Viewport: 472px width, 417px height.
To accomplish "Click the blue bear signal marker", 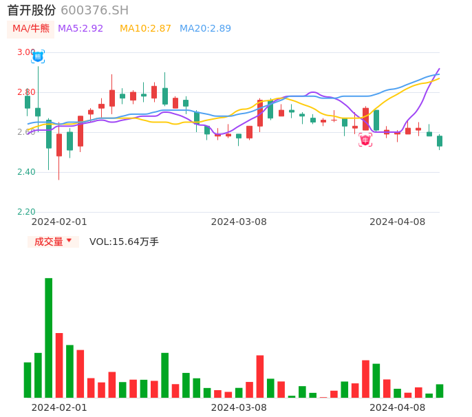I will [x=38, y=56].
